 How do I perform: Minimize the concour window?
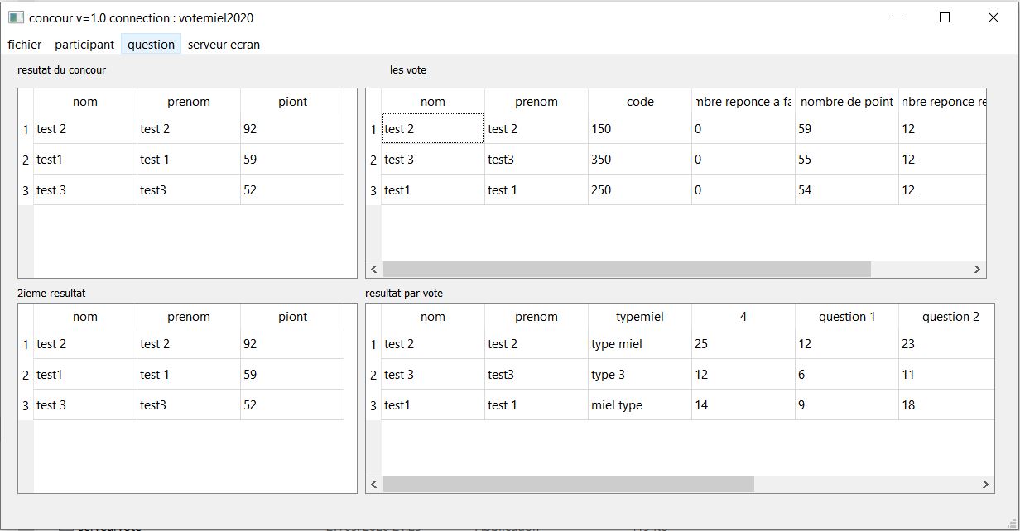(897, 17)
